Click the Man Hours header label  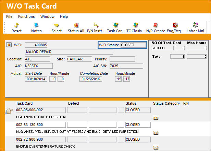(197, 43)
